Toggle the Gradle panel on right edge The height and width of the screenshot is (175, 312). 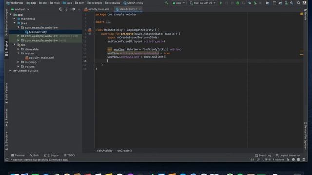click(x=306, y=15)
